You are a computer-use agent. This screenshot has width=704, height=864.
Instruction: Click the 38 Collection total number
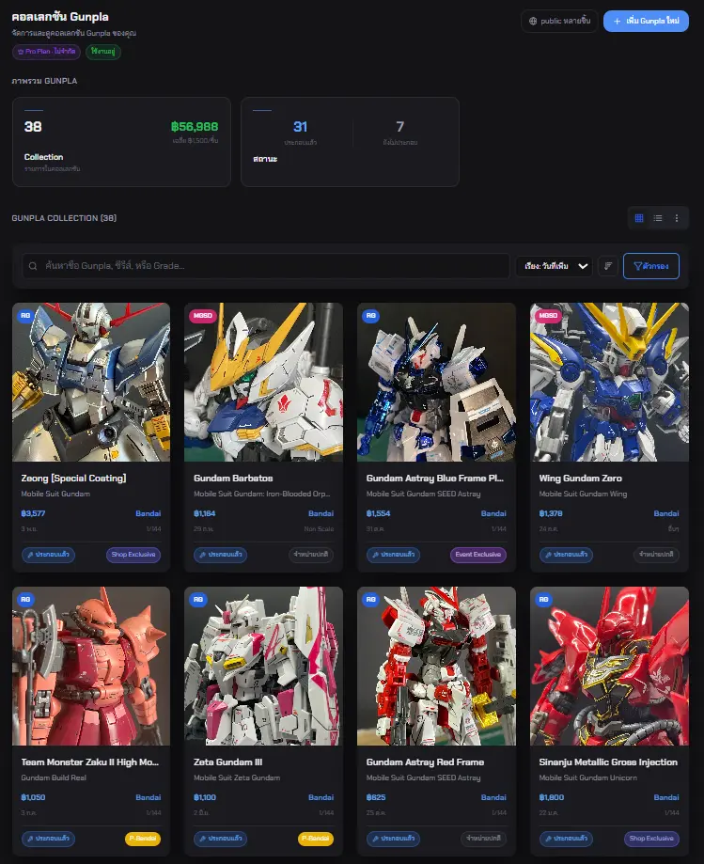(33, 127)
